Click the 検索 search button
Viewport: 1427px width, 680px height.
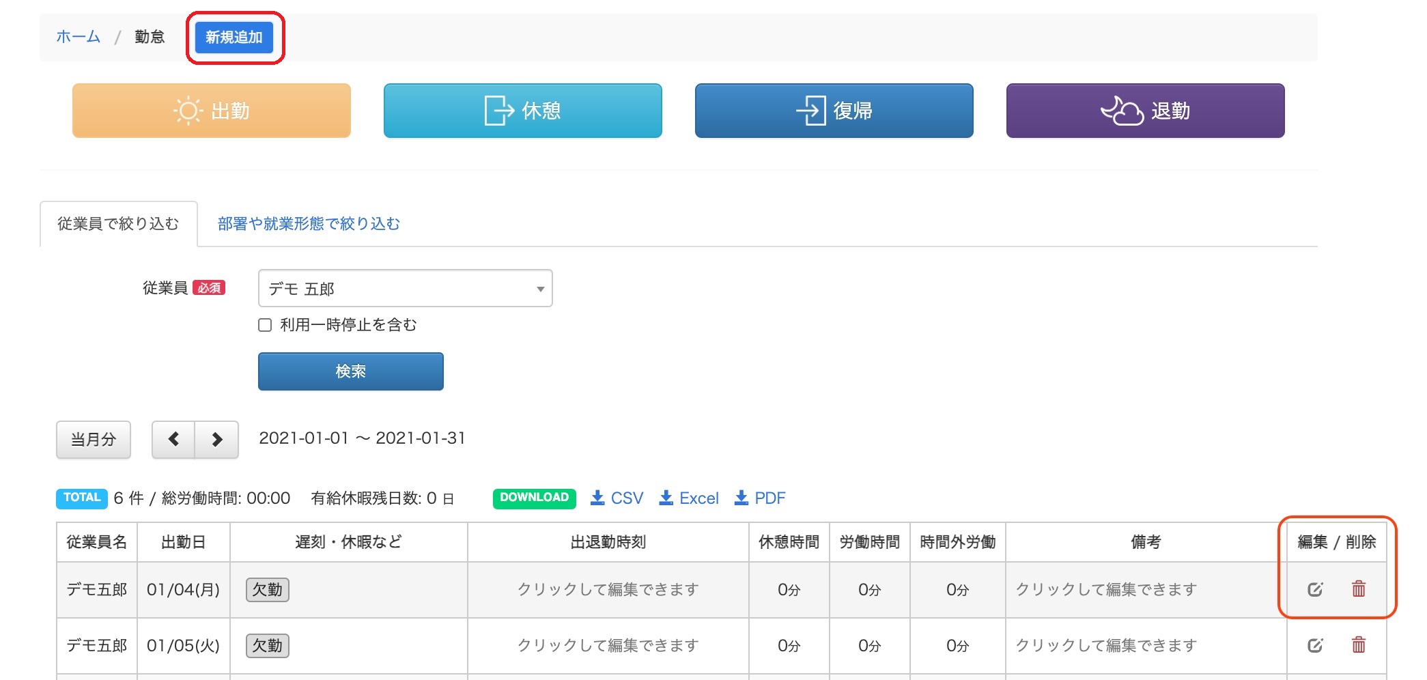tap(351, 371)
